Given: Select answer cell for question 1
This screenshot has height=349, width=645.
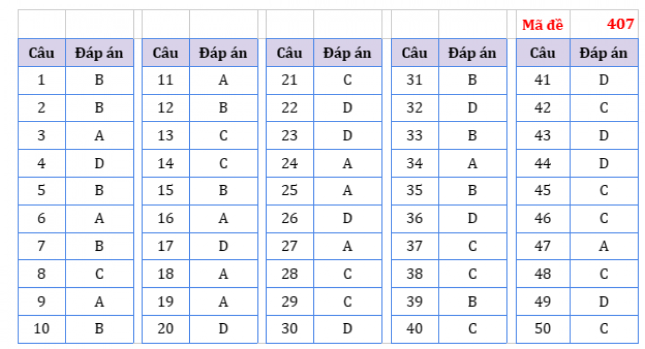Looking at the screenshot, I should pyautogui.click(x=99, y=81).
